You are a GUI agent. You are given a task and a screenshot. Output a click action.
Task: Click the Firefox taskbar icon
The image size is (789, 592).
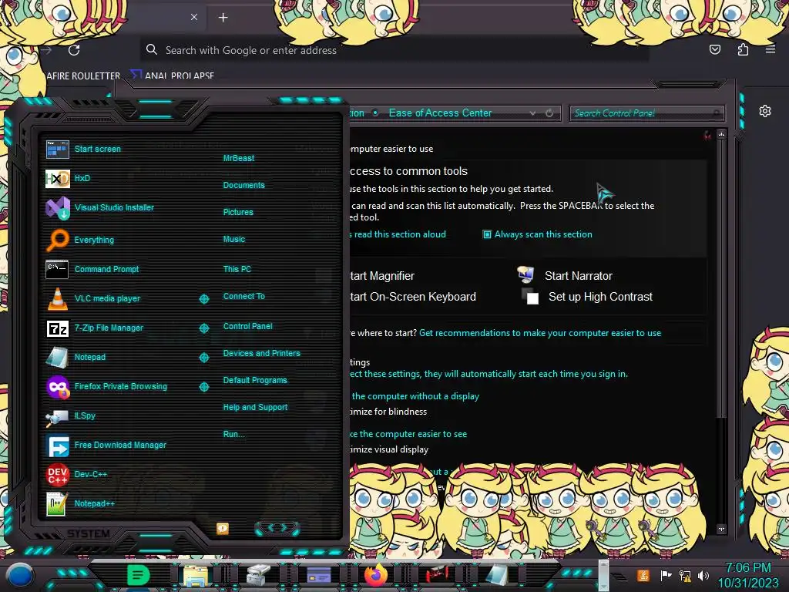coord(375,575)
